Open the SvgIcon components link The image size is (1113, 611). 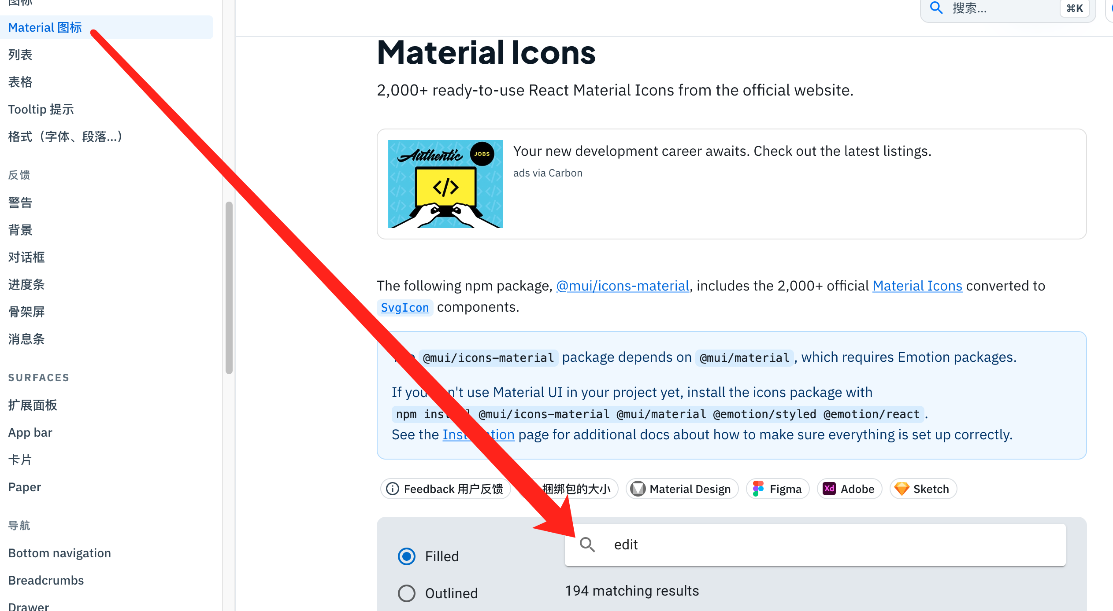(404, 307)
